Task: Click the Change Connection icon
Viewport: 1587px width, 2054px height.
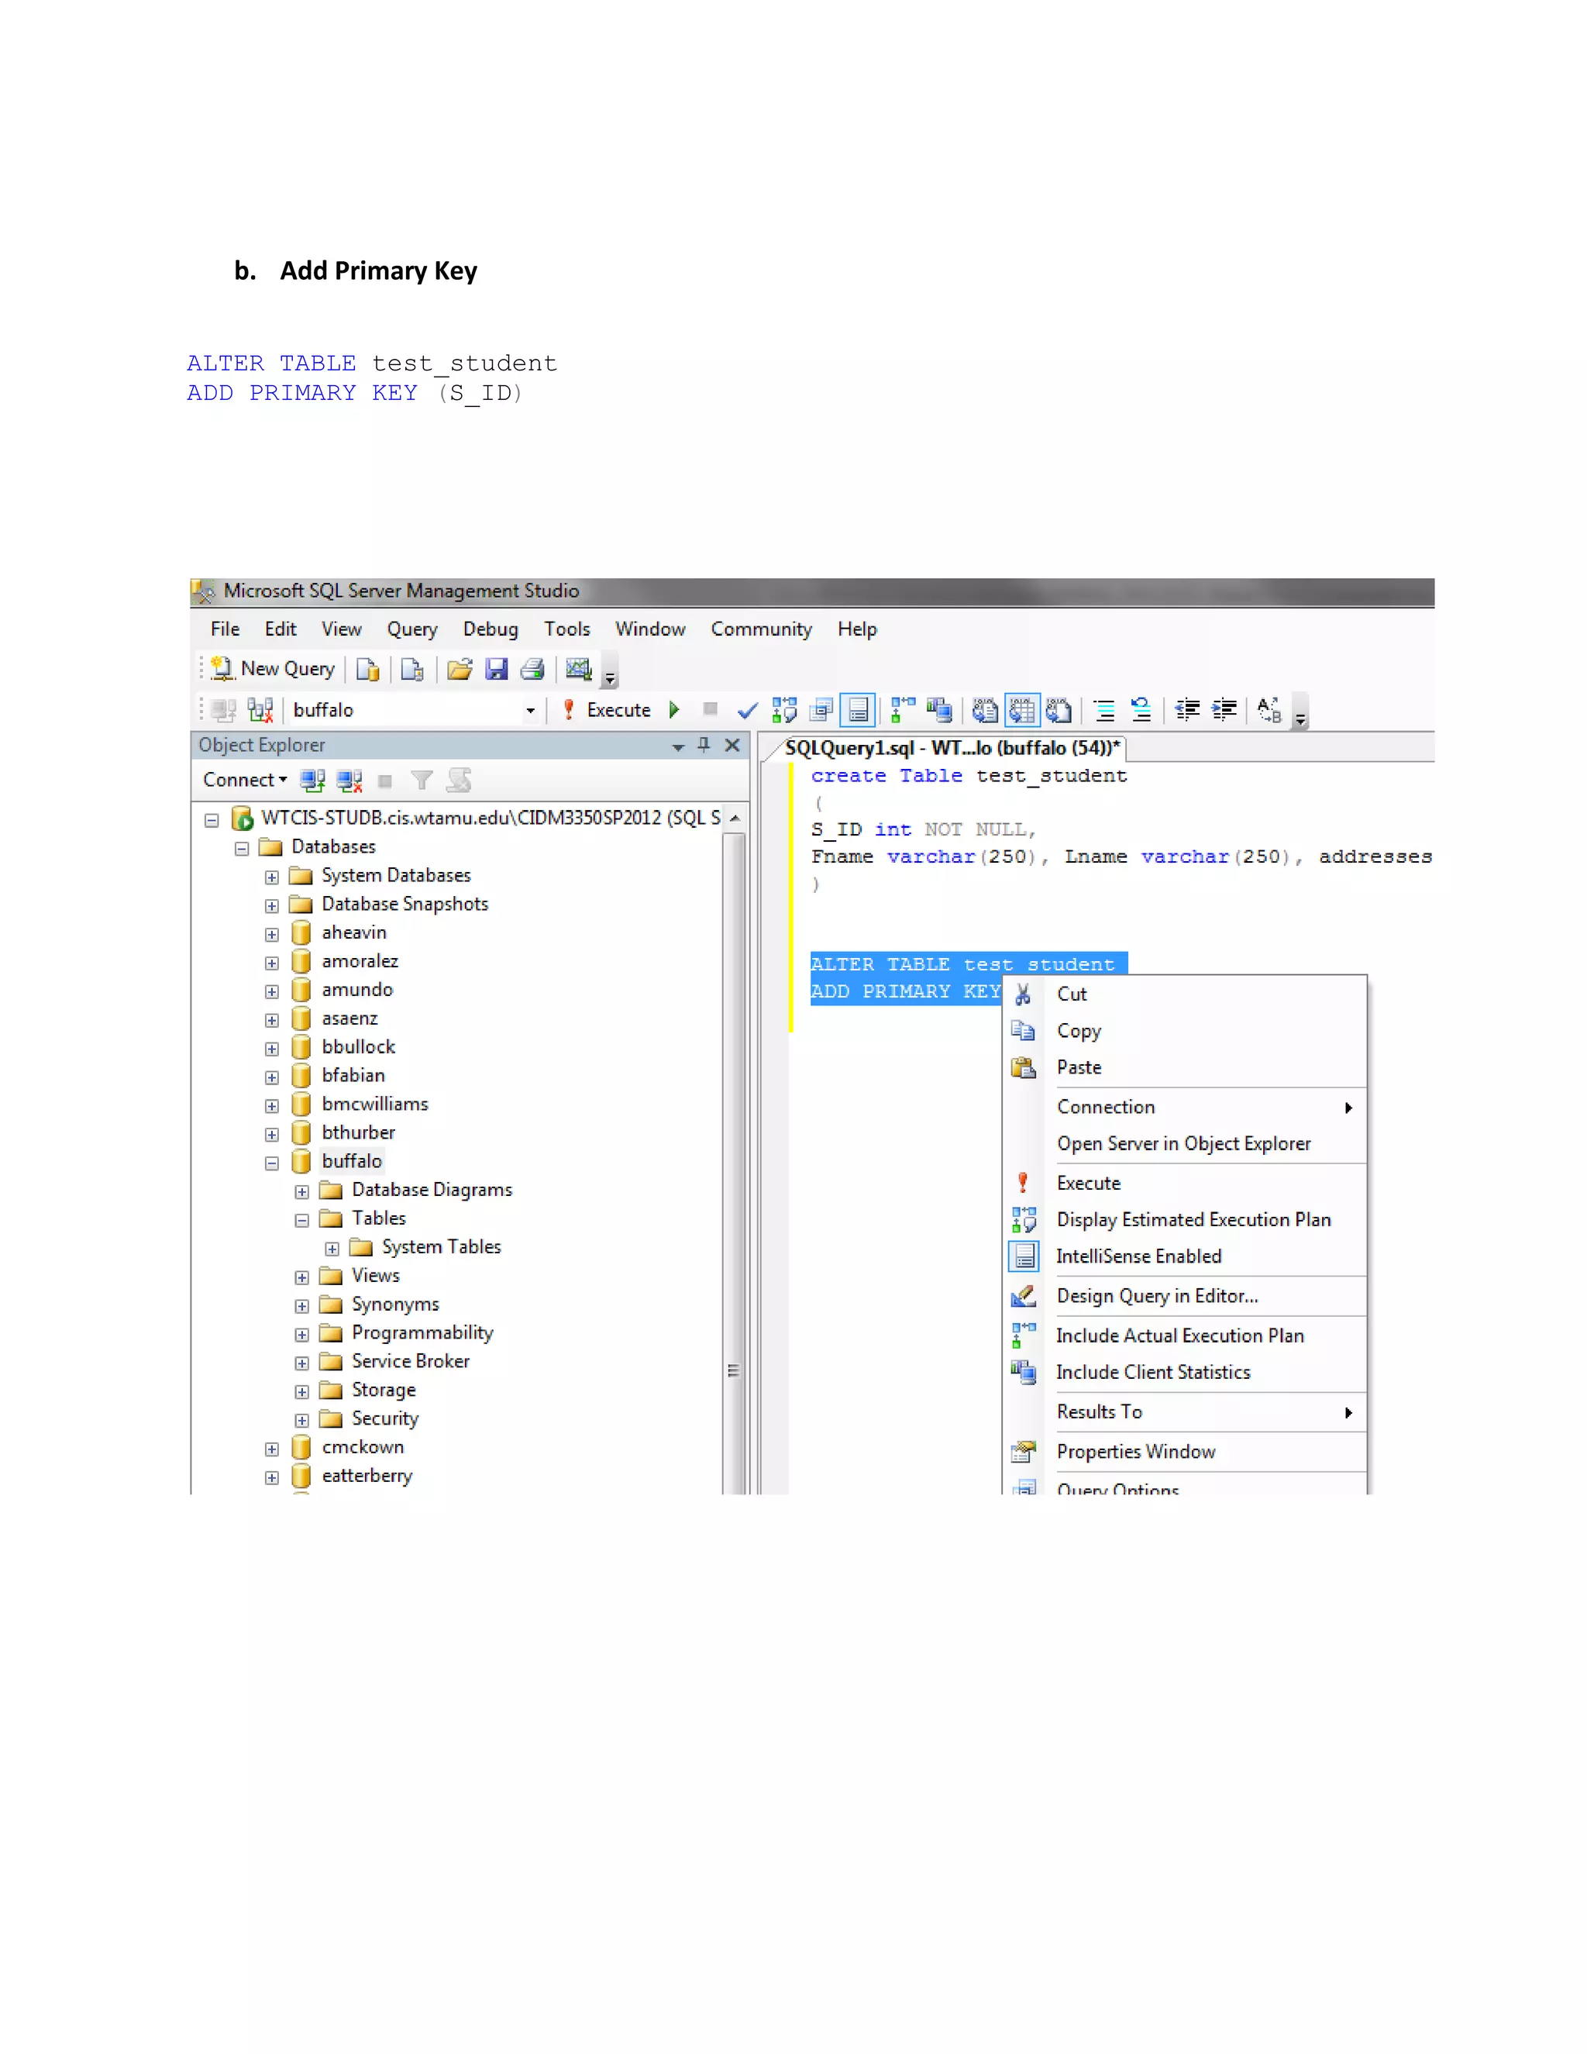Action: click(x=260, y=710)
